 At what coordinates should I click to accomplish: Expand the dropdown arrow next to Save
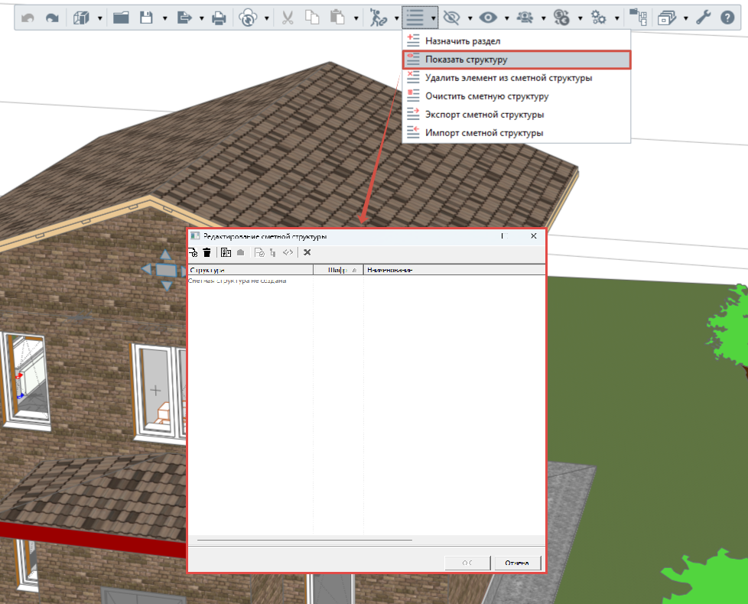tap(164, 18)
